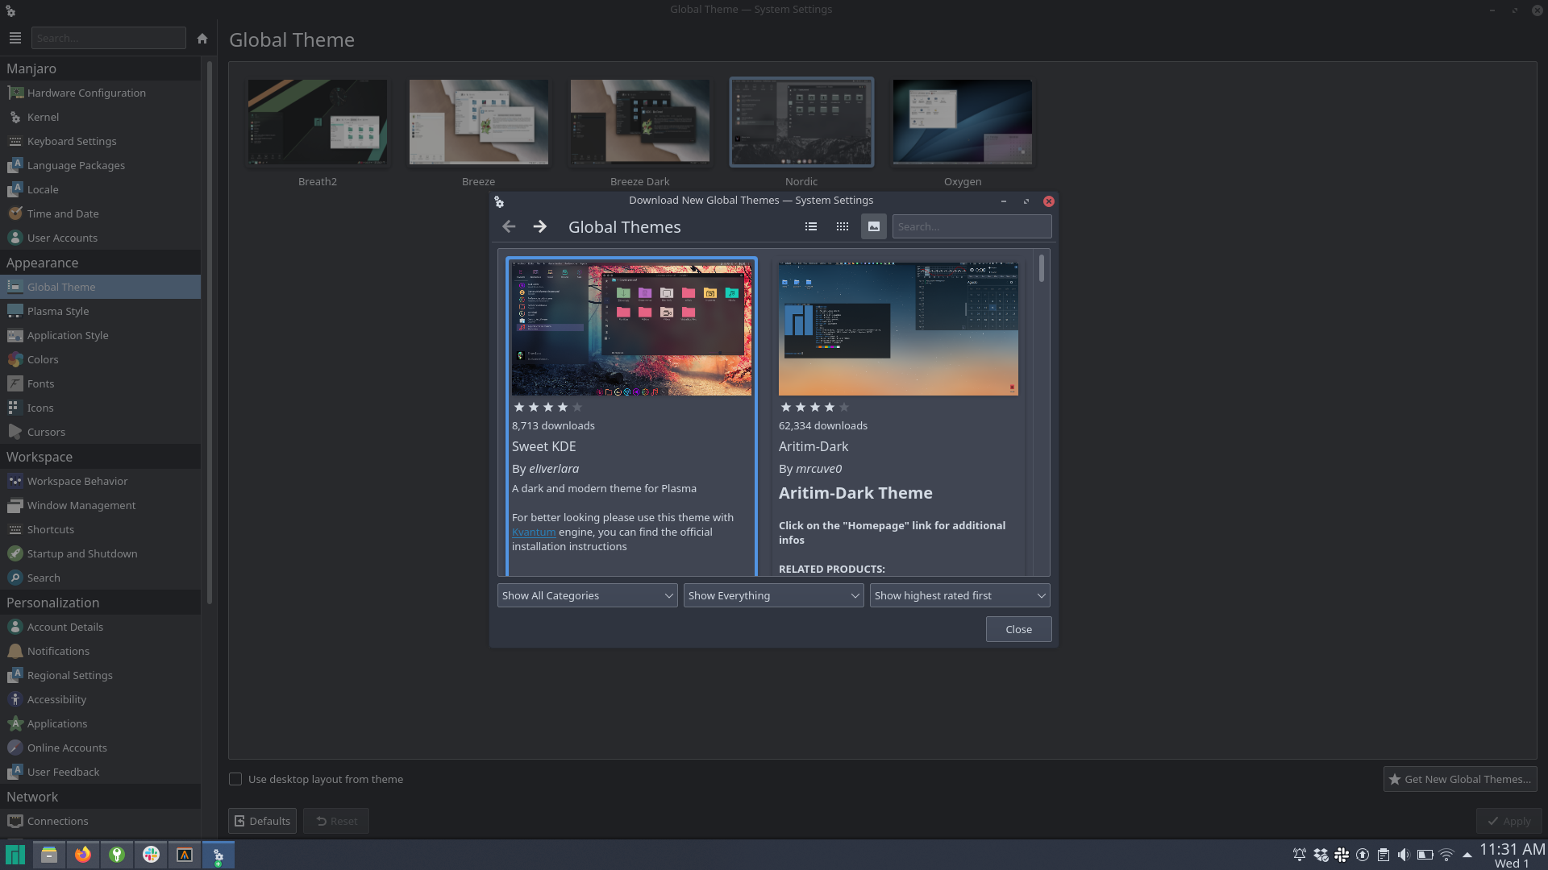This screenshot has height=870, width=1548.
Task: Expand the Show All Categories dropdown
Action: click(587, 595)
